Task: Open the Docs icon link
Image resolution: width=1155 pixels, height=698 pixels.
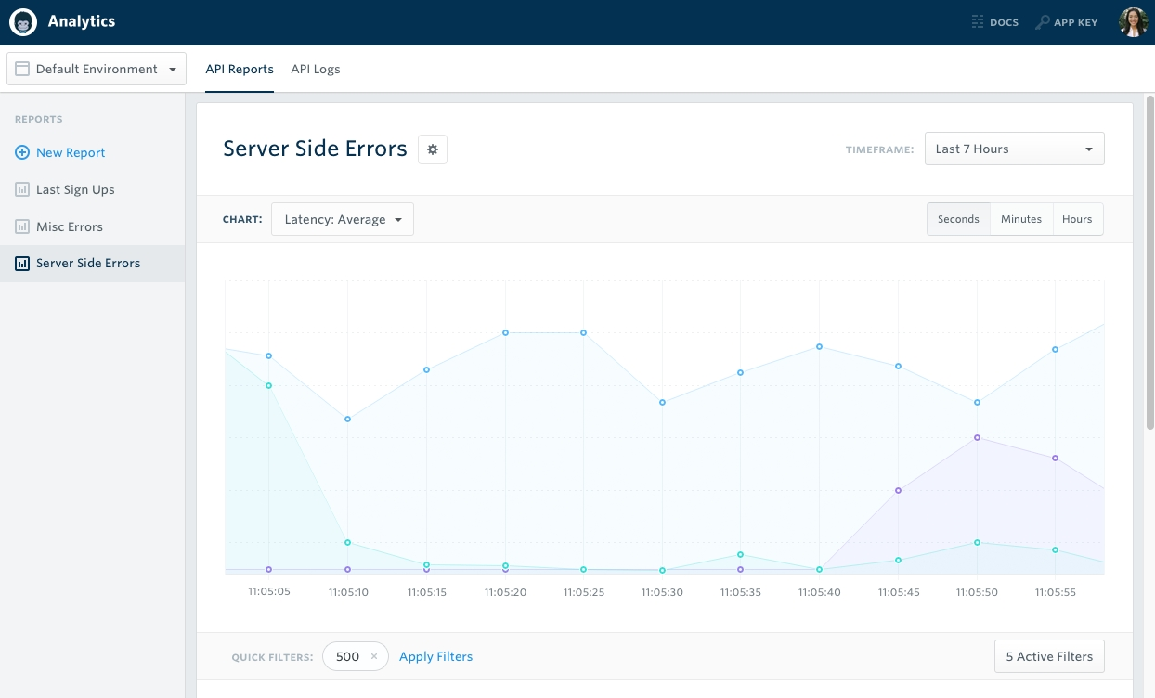Action: [978, 22]
